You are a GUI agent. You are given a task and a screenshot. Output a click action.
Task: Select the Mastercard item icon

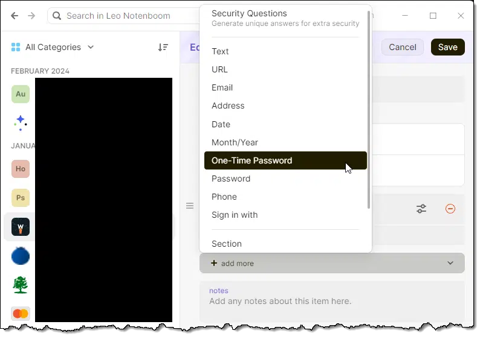pyautogui.click(x=21, y=314)
